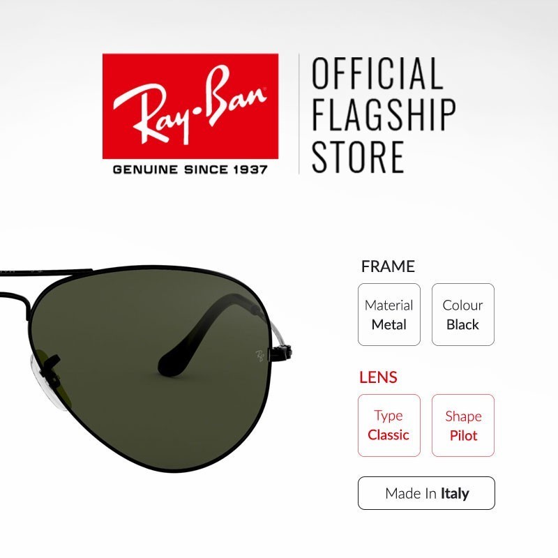Screen dimensions: 558x558
Task: Click the word FLAGSHIP in the heading
Action: click(x=383, y=115)
